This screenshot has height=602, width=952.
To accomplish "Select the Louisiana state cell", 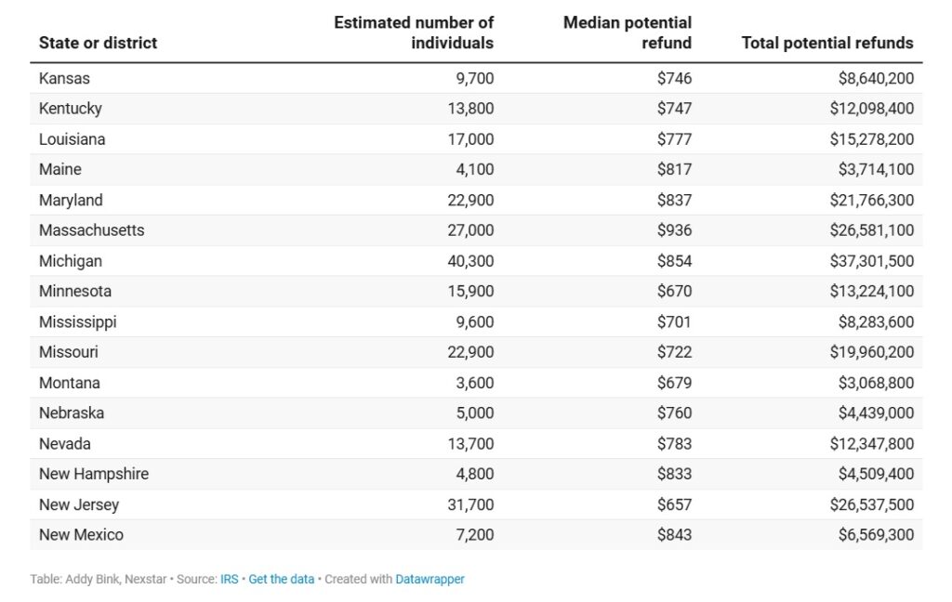I will (x=72, y=139).
